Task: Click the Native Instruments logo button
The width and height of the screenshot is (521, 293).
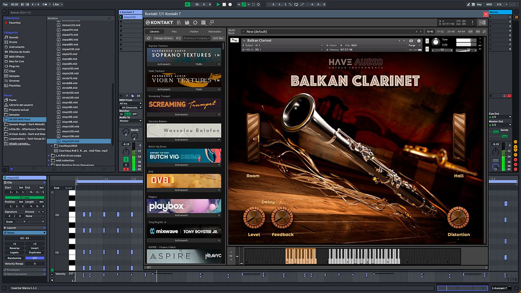Action: pyautogui.click(x=482, y=23)
